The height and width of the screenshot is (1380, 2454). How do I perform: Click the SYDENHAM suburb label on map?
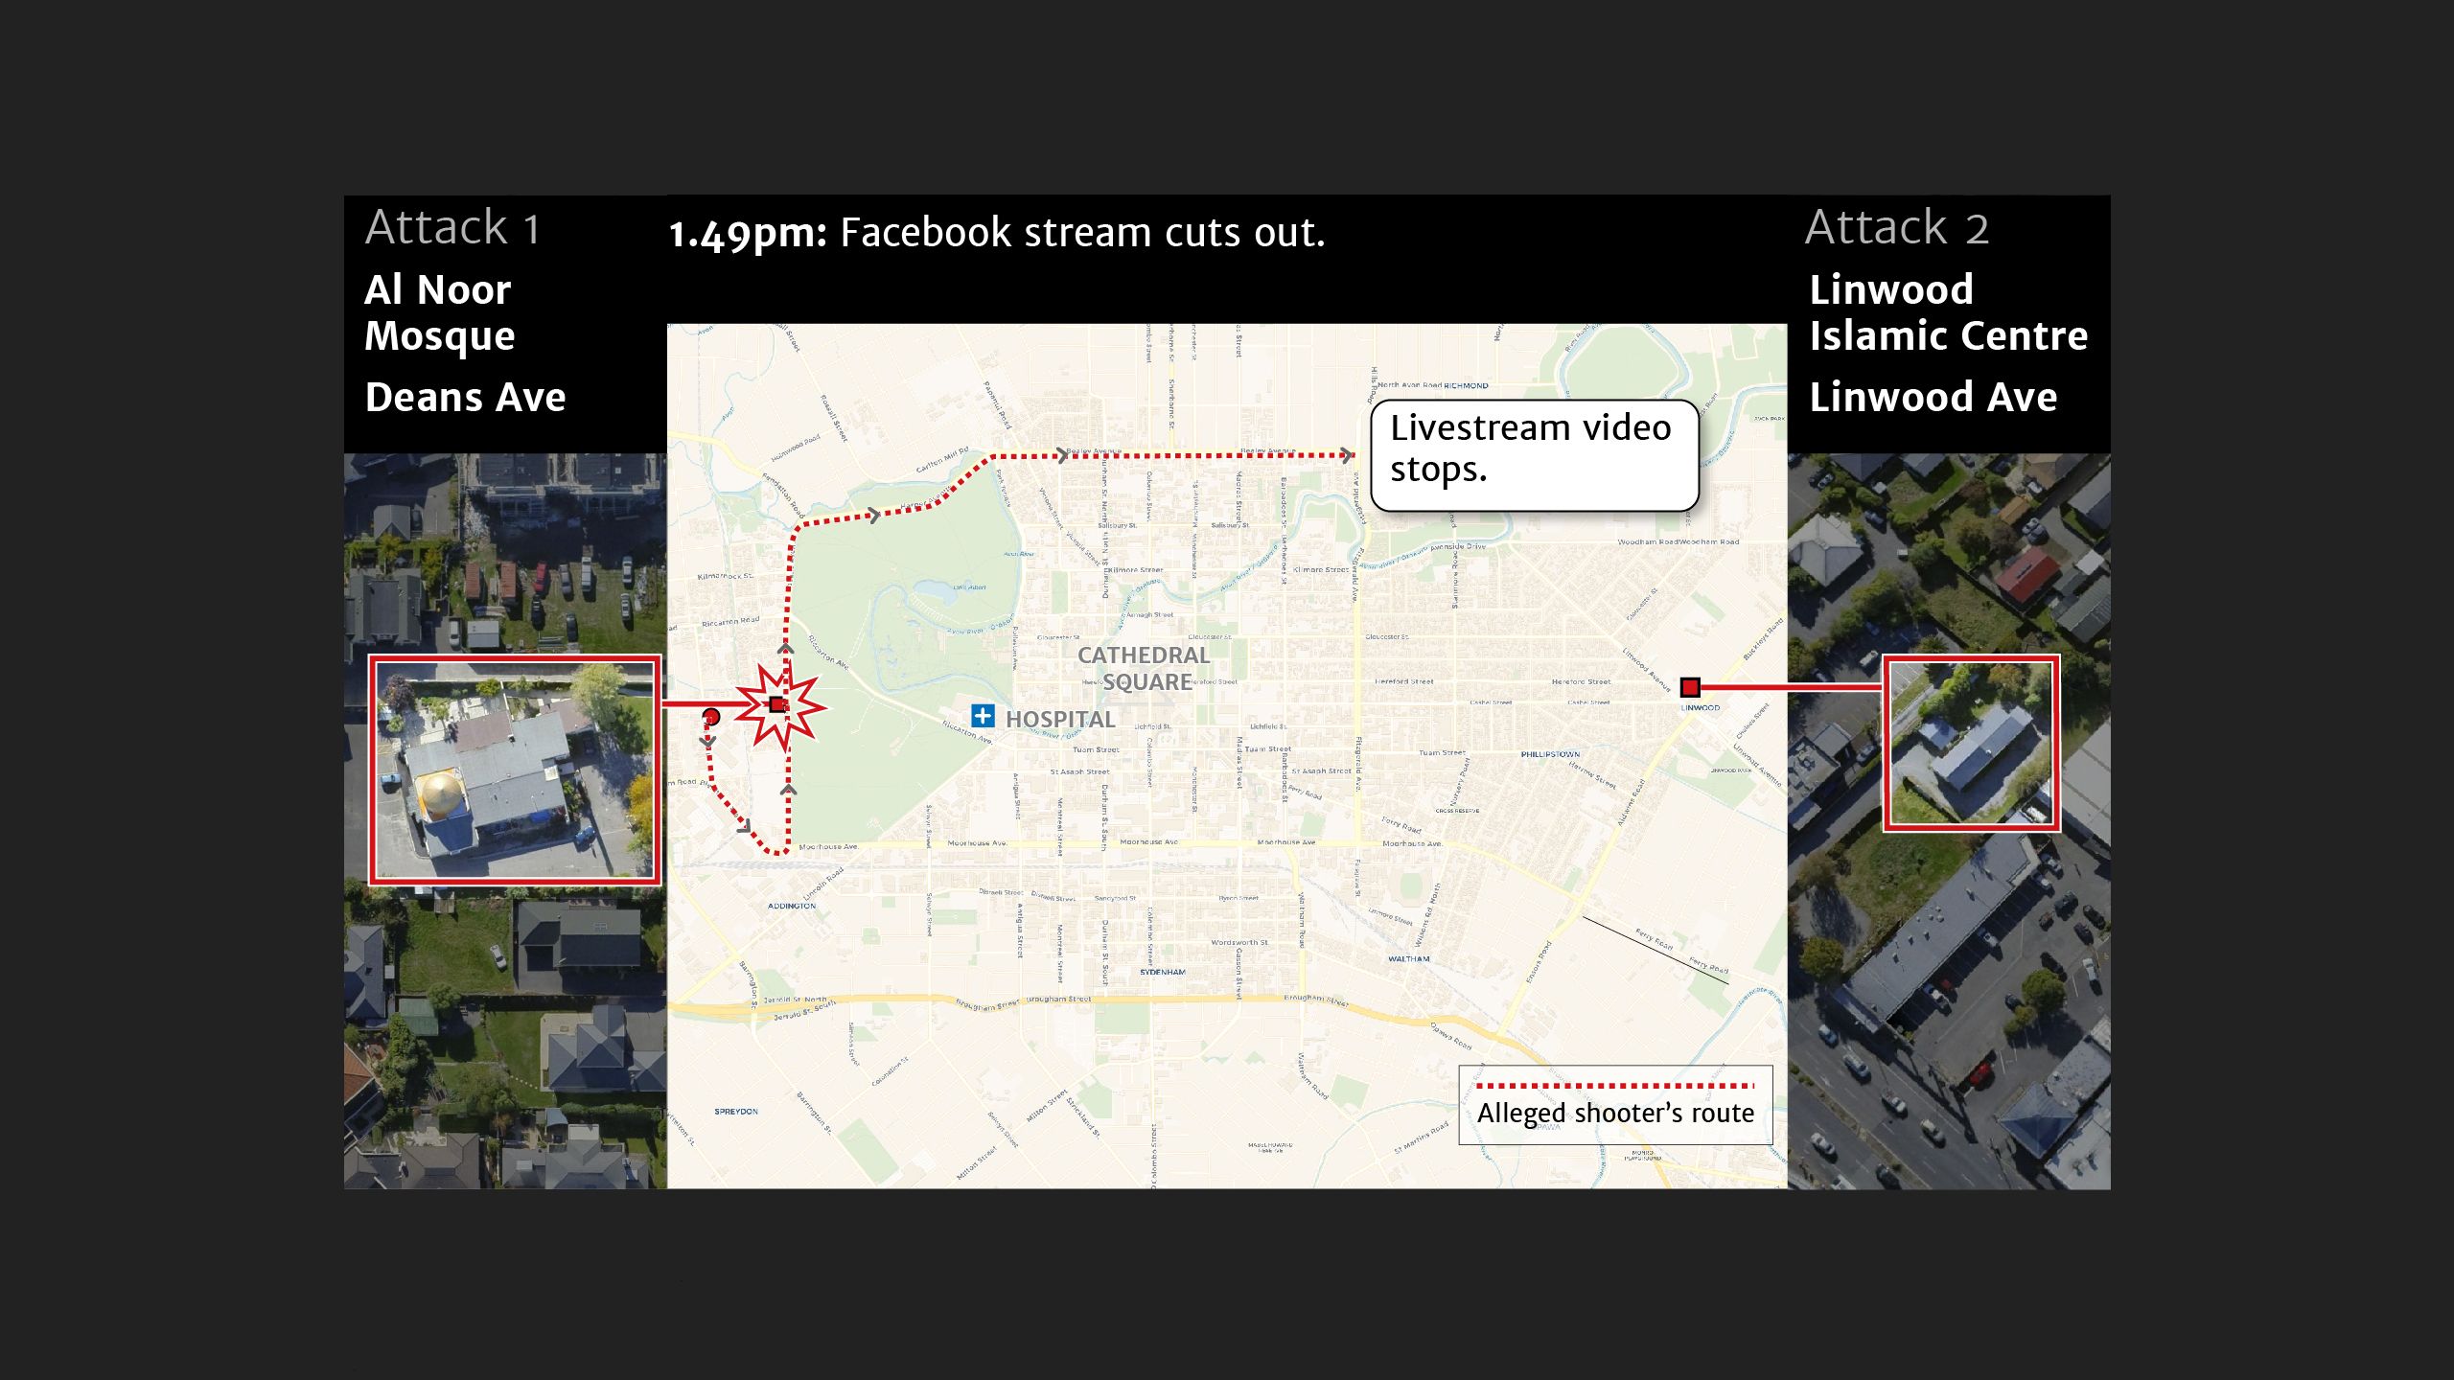coord(1162,972)
